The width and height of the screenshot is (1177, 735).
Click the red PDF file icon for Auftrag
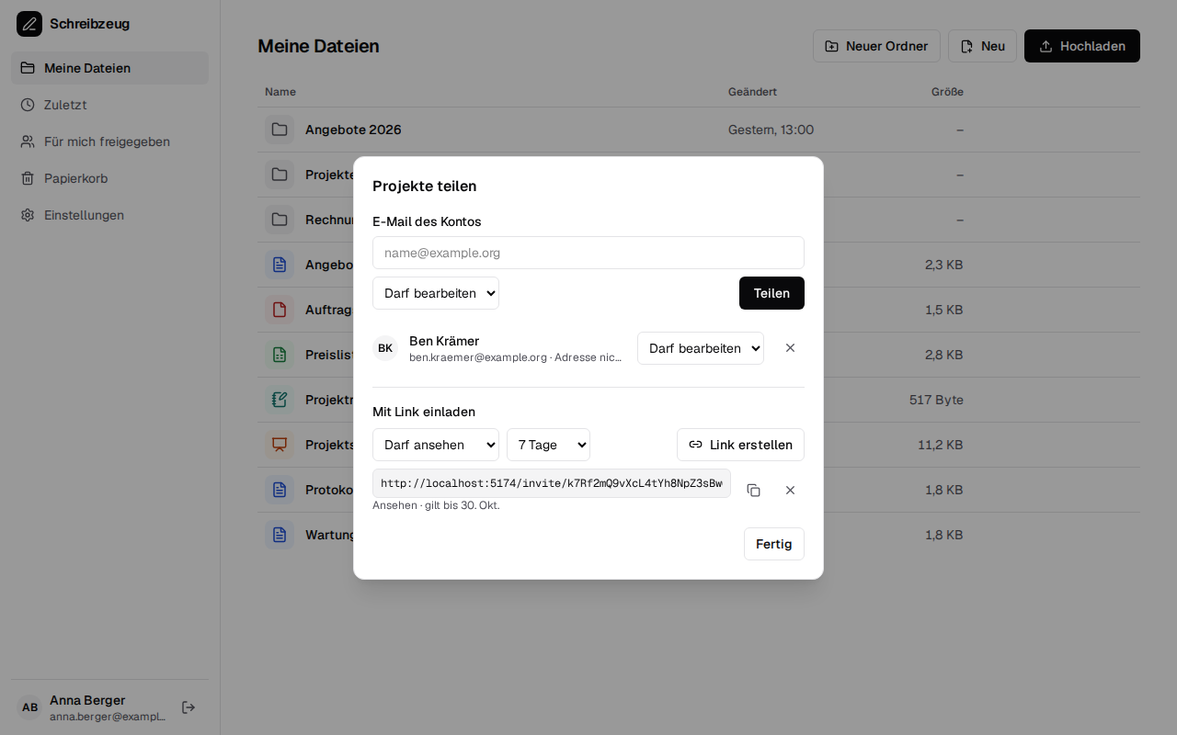pyautogui.click(x=280, y=310)
